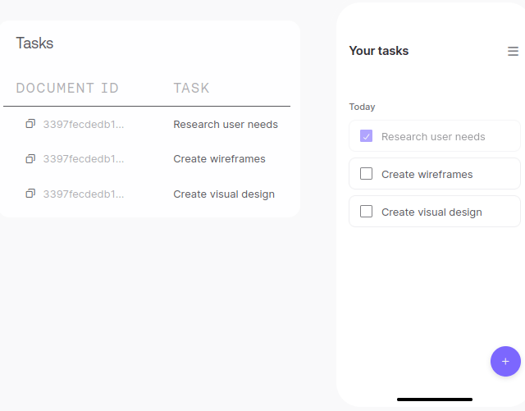Open the hamburger menu beside Your tasks

pos(513,51)
